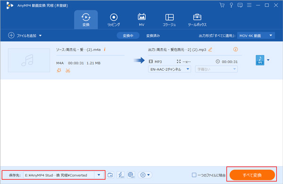Open the コラージュ tab
Viewport: 283px width, 184px height.
169,20
